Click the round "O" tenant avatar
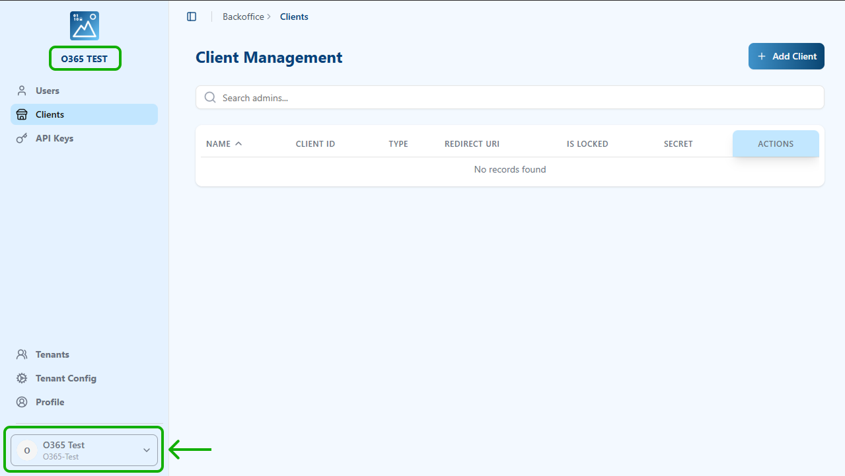845x476 pixels. (27, 450)
